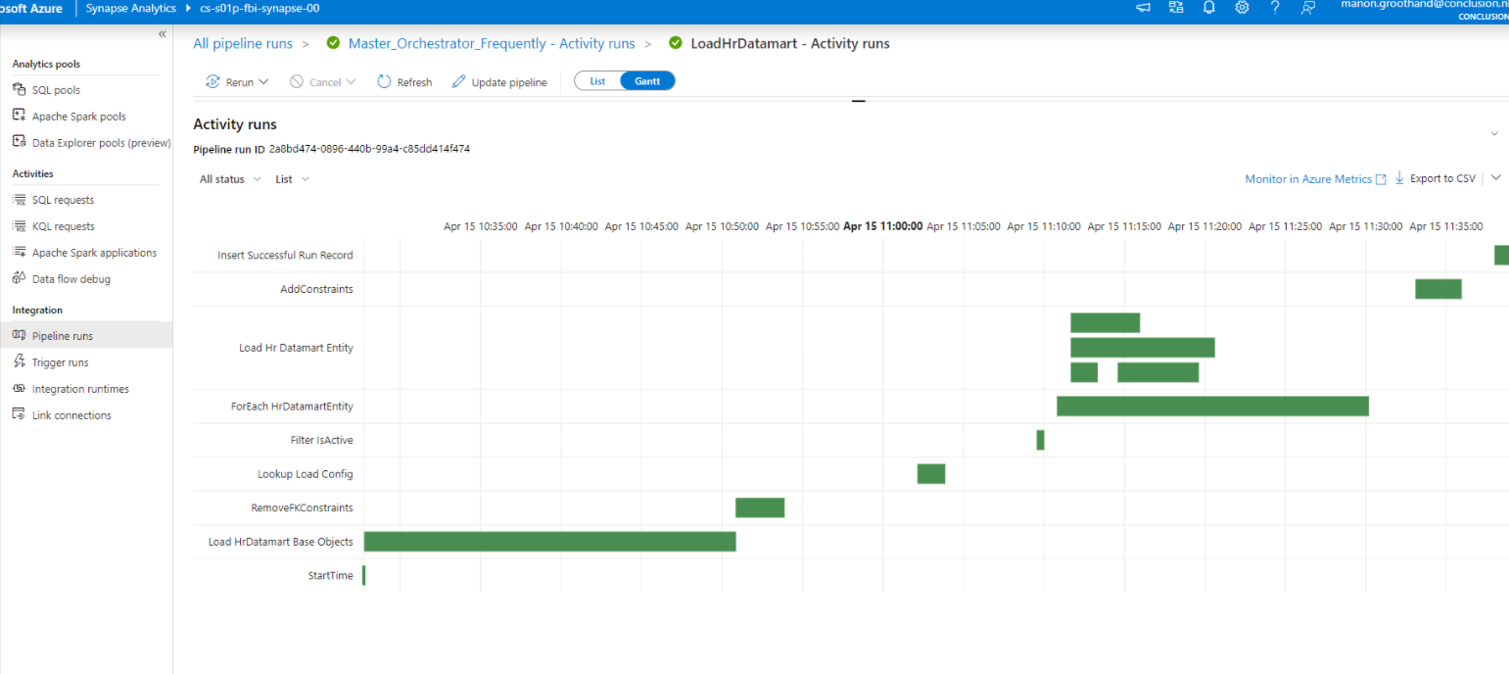Click the Refresh button

click(403, 81)
